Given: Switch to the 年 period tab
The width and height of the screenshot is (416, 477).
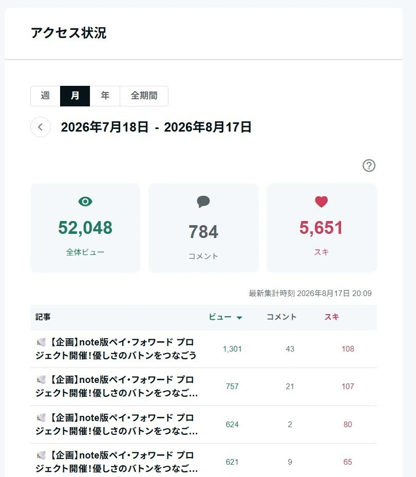Looking at the screenshot, I should [105, 96].
